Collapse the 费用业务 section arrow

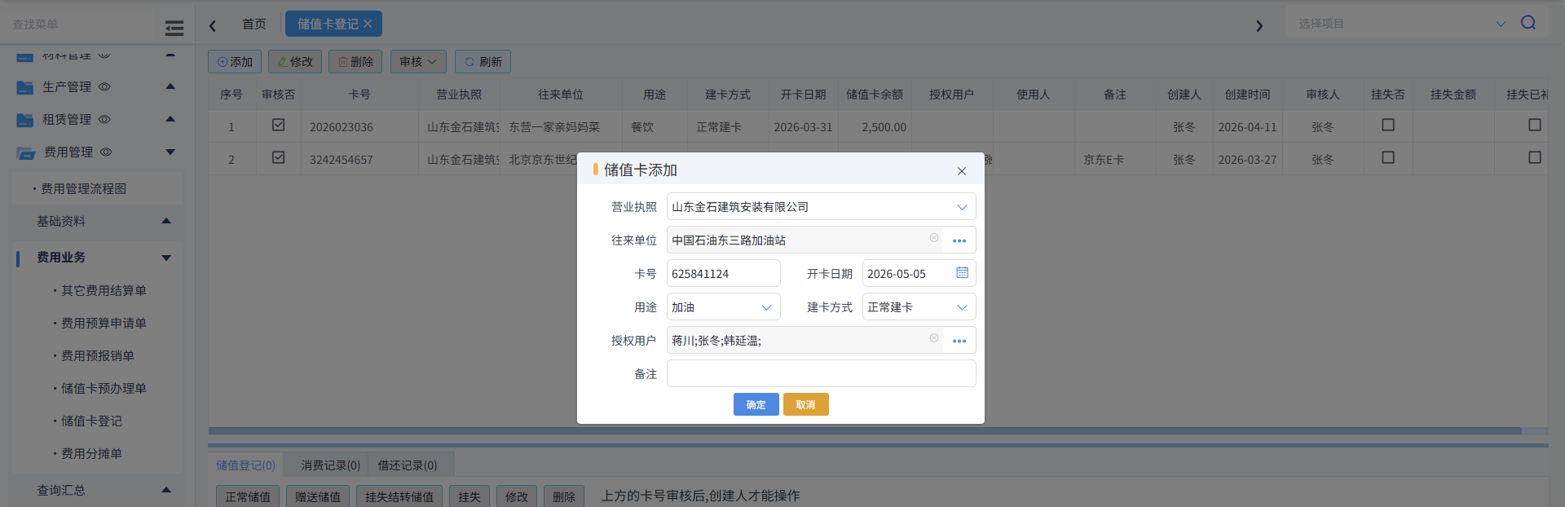pyautogui.click(x=166, y=258)
